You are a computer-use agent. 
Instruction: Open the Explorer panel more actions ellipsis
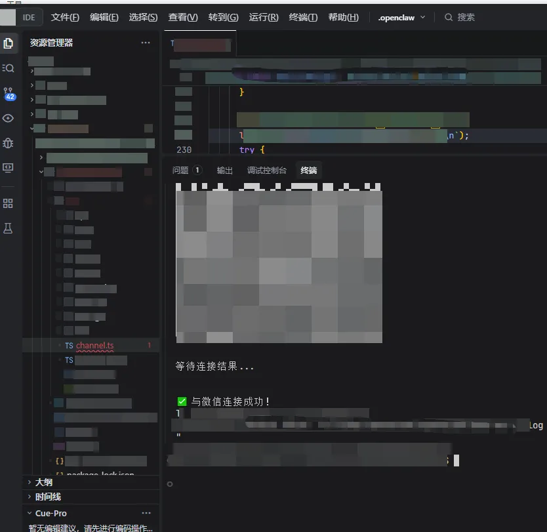coord(146,43)
